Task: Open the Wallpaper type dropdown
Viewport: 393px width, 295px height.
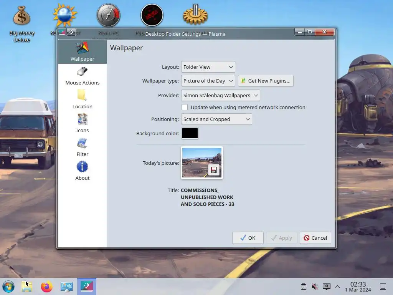Action: [x=208, y=81]
